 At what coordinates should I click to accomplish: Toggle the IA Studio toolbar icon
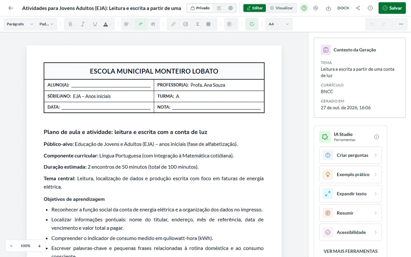click(252, 24)
